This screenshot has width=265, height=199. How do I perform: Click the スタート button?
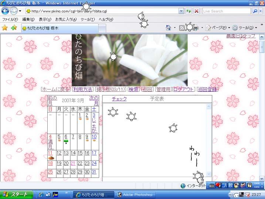coord(17,195)
